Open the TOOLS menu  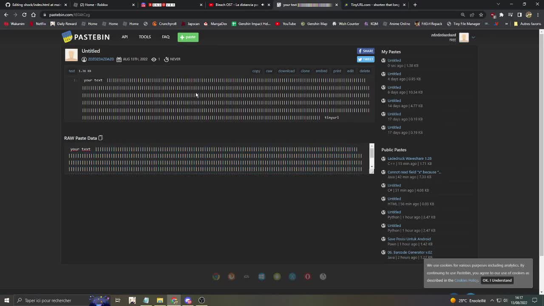pos(144,37)
